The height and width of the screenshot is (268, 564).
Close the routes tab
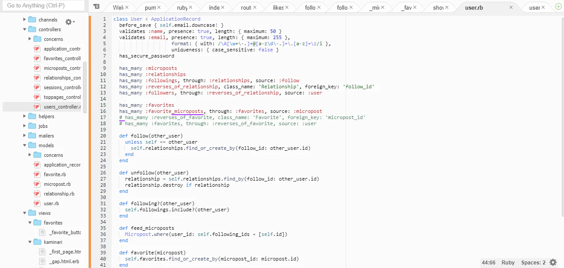tap(255, 7)
